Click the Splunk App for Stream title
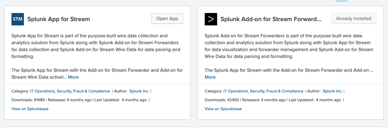388x128 pixels. [59, 19]
